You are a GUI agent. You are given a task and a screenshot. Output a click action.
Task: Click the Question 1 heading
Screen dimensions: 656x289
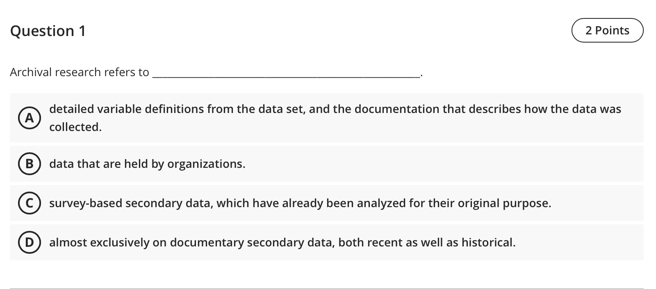click(48, 31)
